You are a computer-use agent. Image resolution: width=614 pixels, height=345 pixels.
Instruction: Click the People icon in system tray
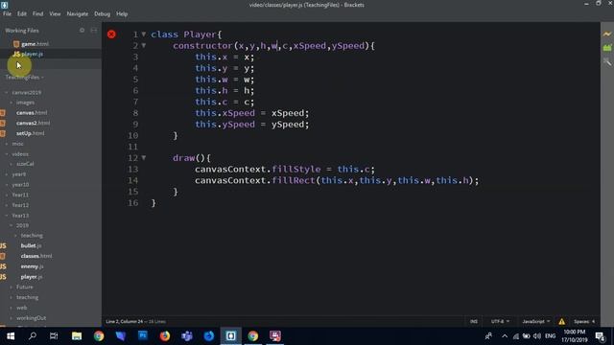point(488,336)
